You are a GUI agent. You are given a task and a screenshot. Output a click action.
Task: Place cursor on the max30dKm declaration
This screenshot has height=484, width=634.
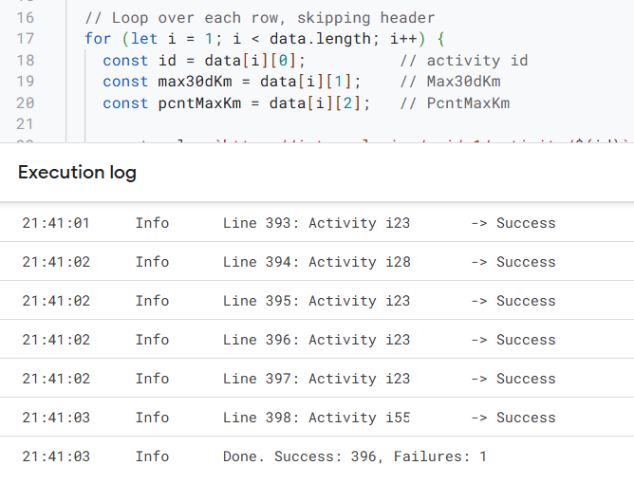pos(233,82)
